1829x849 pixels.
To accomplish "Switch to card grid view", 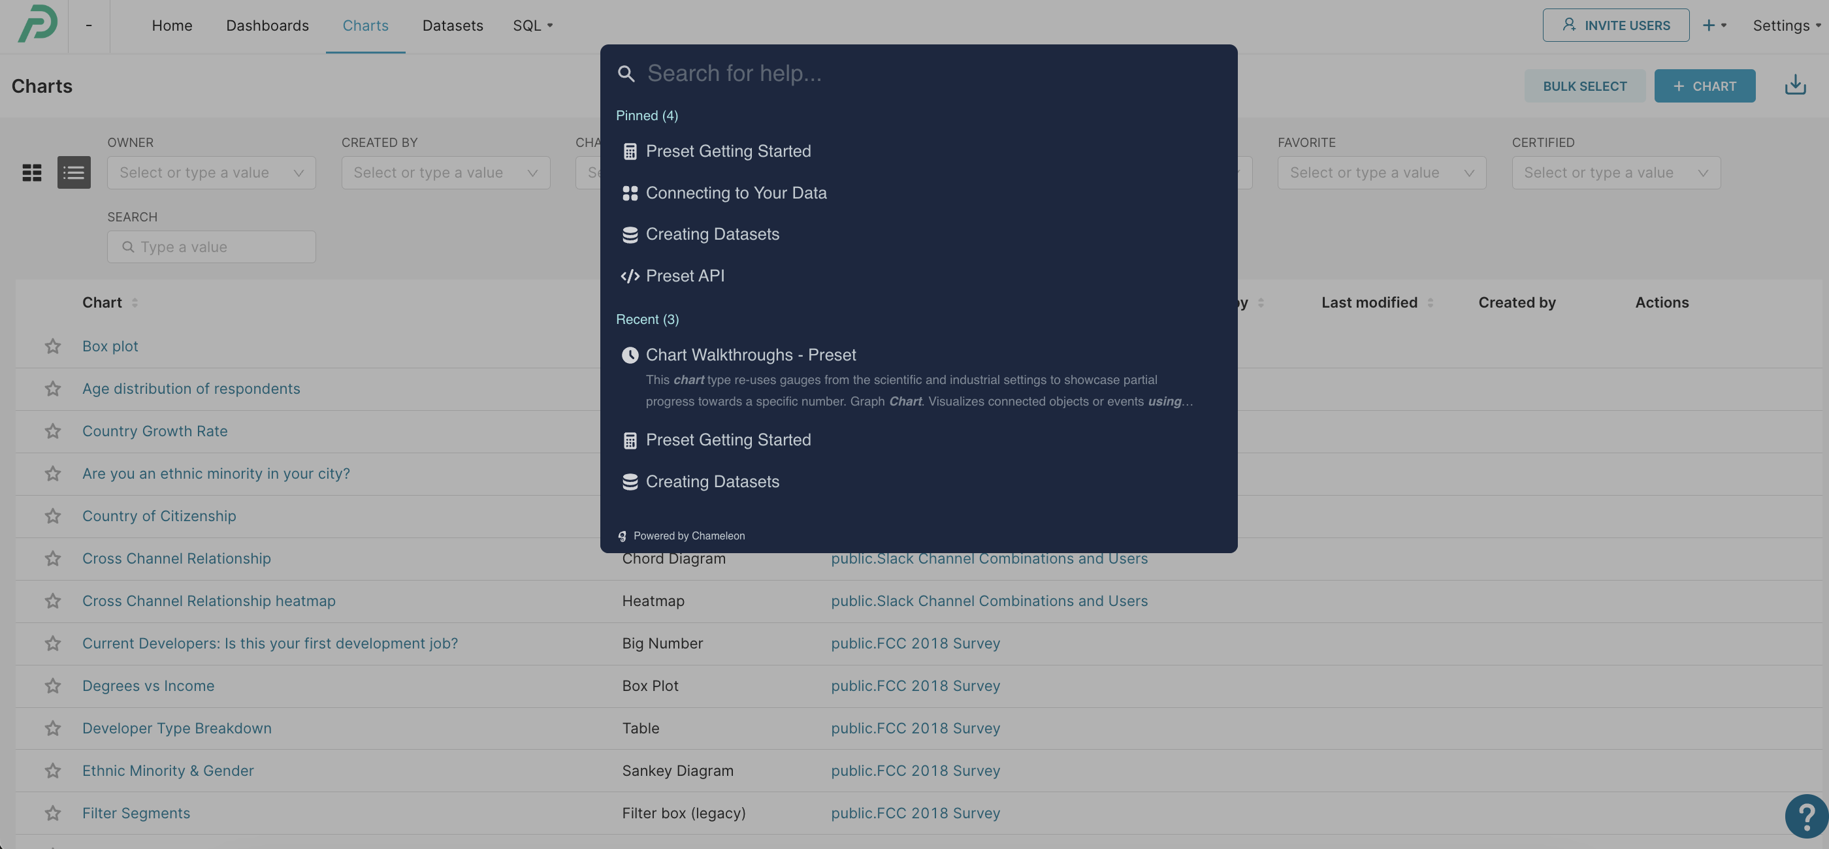I will click(x=32, y=172).
